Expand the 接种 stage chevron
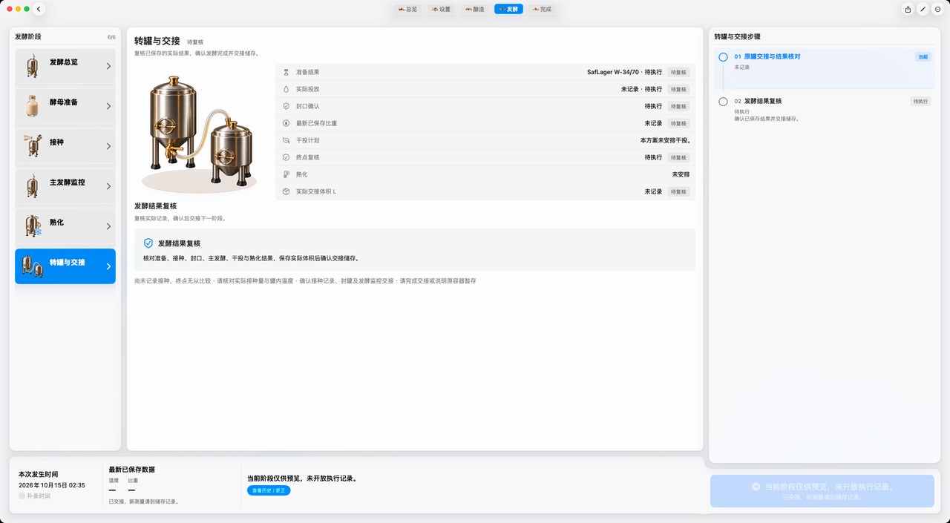 tap(108, 146)
